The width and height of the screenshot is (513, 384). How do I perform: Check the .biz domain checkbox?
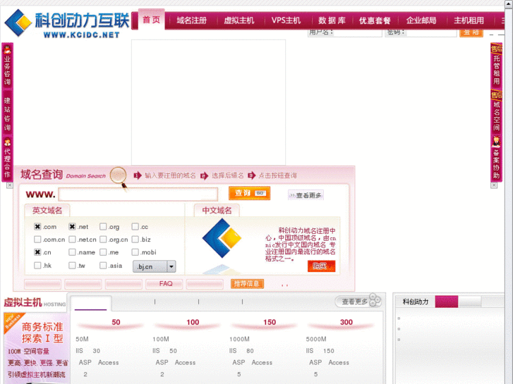tap(135, 240)
